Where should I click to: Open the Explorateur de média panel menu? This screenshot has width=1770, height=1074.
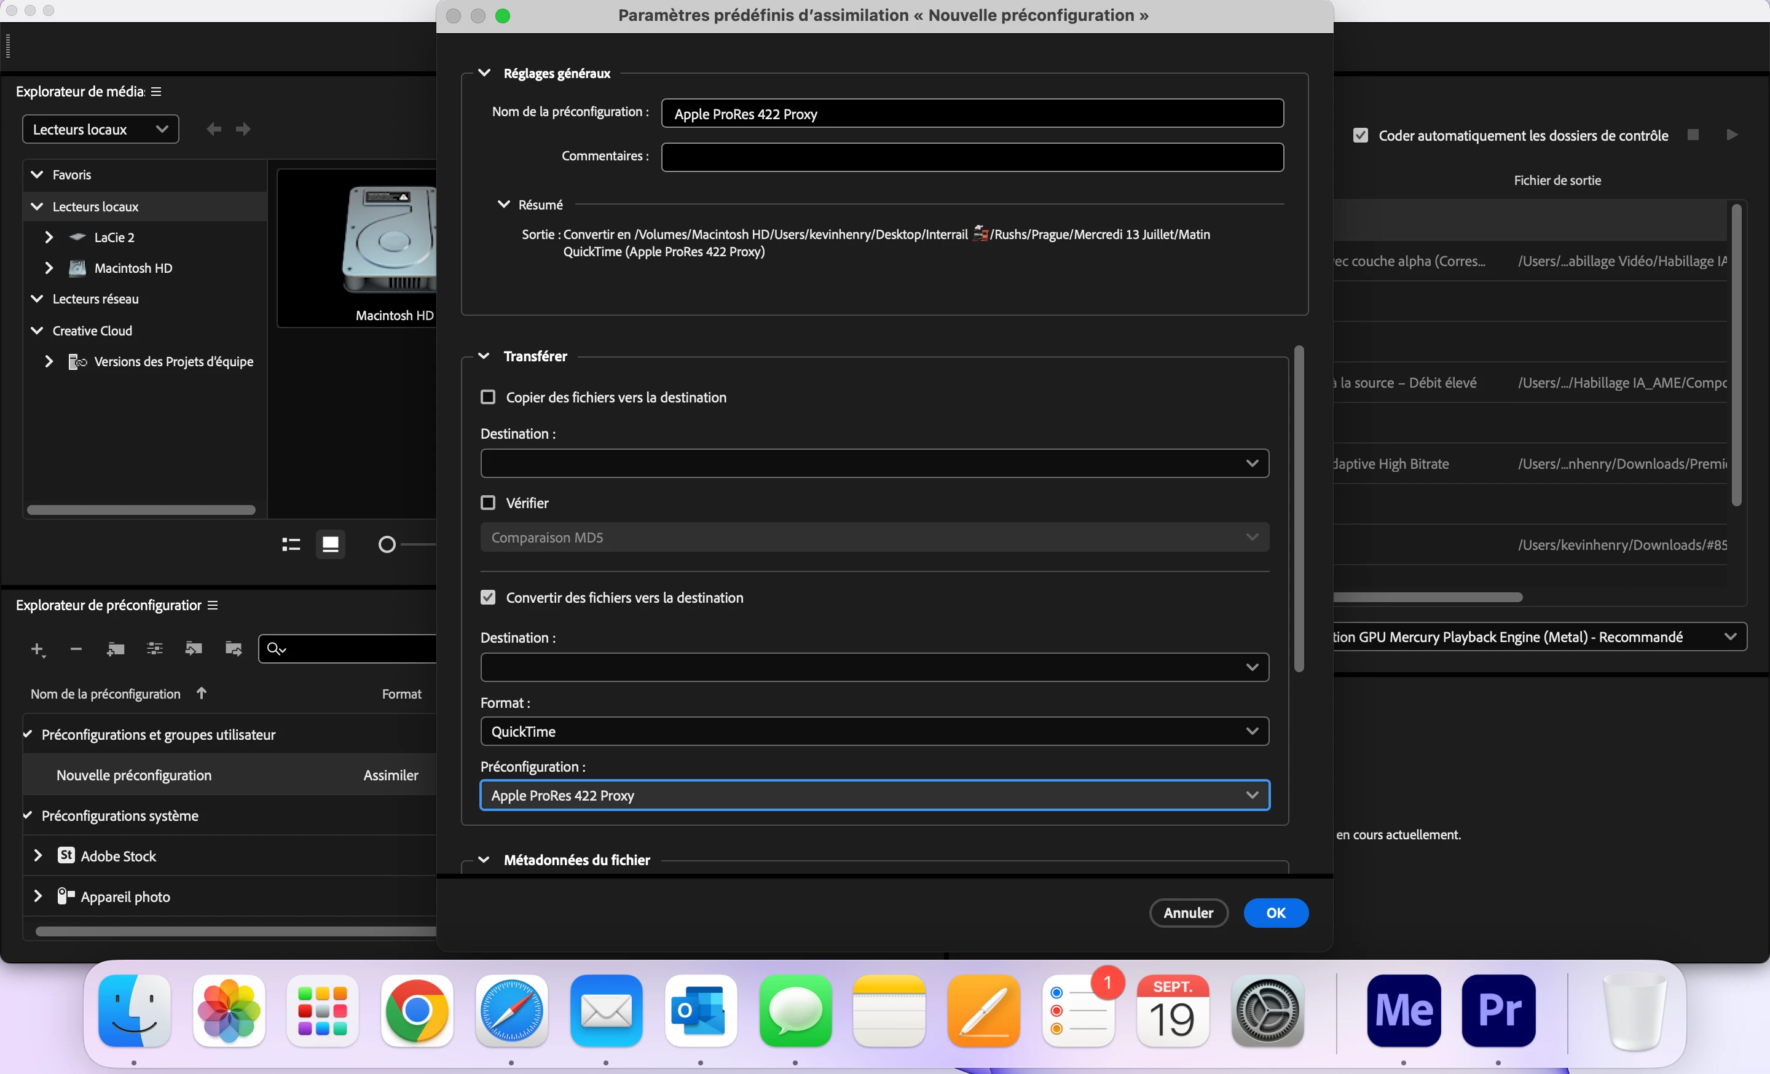click(x=156, y=91)
